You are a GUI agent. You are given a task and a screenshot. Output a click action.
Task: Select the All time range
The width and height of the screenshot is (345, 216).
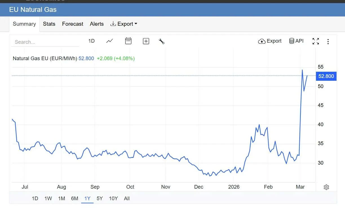(127, 198)
